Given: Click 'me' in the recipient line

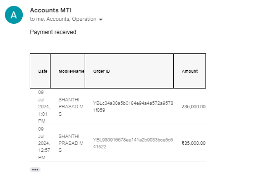Looking at the screenshot, I should [40, 19].
